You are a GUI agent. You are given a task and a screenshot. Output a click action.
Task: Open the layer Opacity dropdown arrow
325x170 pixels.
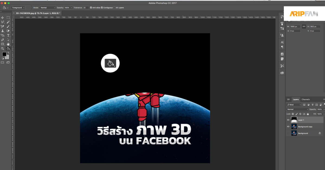[324, 109]
